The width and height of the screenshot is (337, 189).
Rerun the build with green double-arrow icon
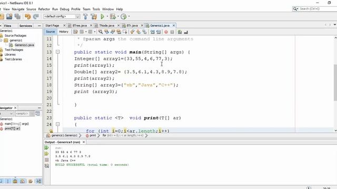tap(47, 148)
